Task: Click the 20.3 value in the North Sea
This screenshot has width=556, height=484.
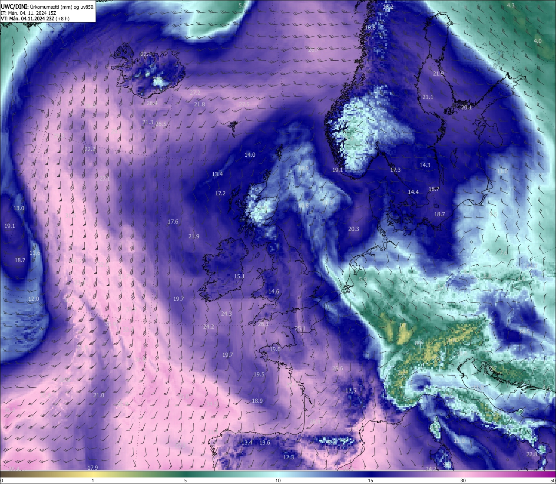Action: pos(354,229)
